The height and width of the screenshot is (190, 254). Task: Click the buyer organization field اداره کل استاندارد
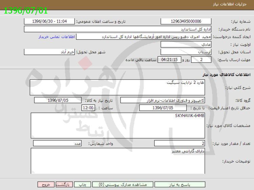(118, 29)
